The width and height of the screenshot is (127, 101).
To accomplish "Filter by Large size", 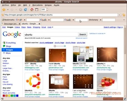I will 5,61.
